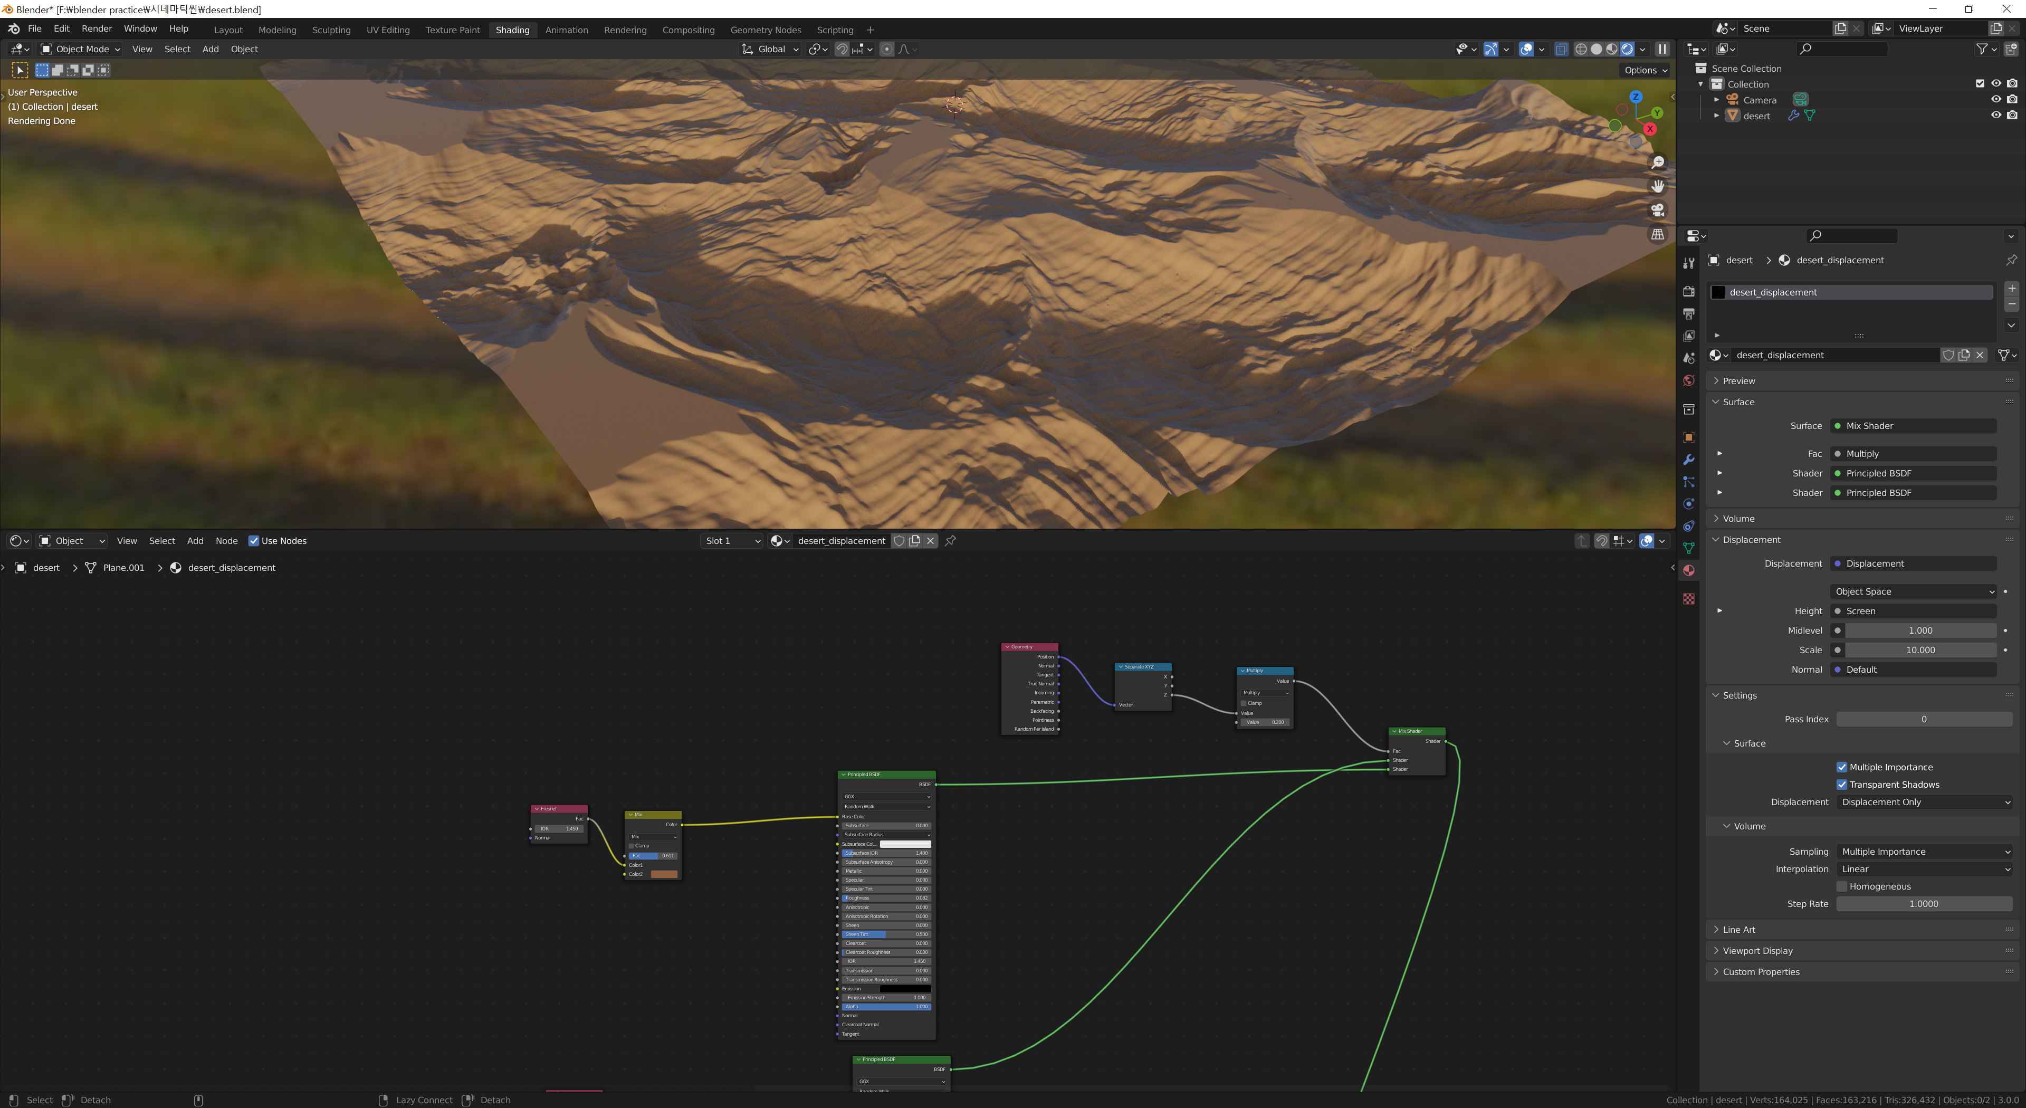Open the Texture checker properties tab
Screen dimensions: 2026x1108
point(1688,599)
